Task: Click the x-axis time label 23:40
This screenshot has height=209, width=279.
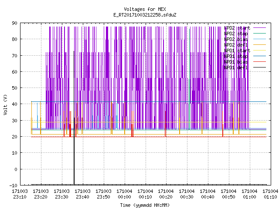Action: (x=82, y=197)
